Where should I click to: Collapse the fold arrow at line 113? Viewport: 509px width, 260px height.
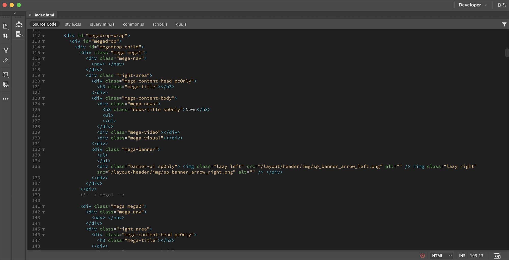point(44,41)
